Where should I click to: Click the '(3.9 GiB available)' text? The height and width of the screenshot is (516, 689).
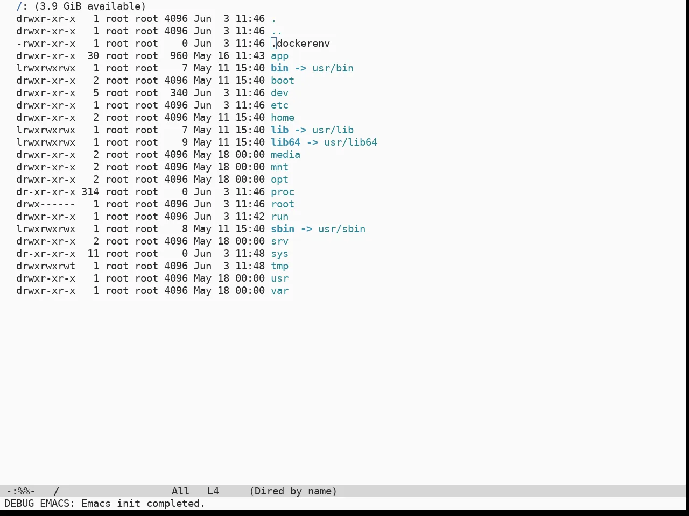click(x=90, y=6)
